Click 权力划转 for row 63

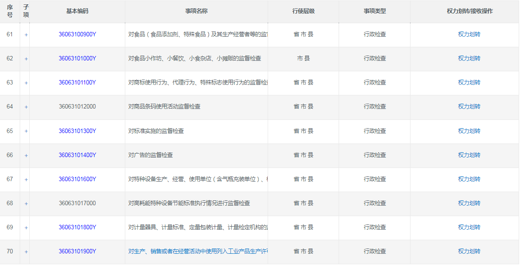click(x=469, y=82)
